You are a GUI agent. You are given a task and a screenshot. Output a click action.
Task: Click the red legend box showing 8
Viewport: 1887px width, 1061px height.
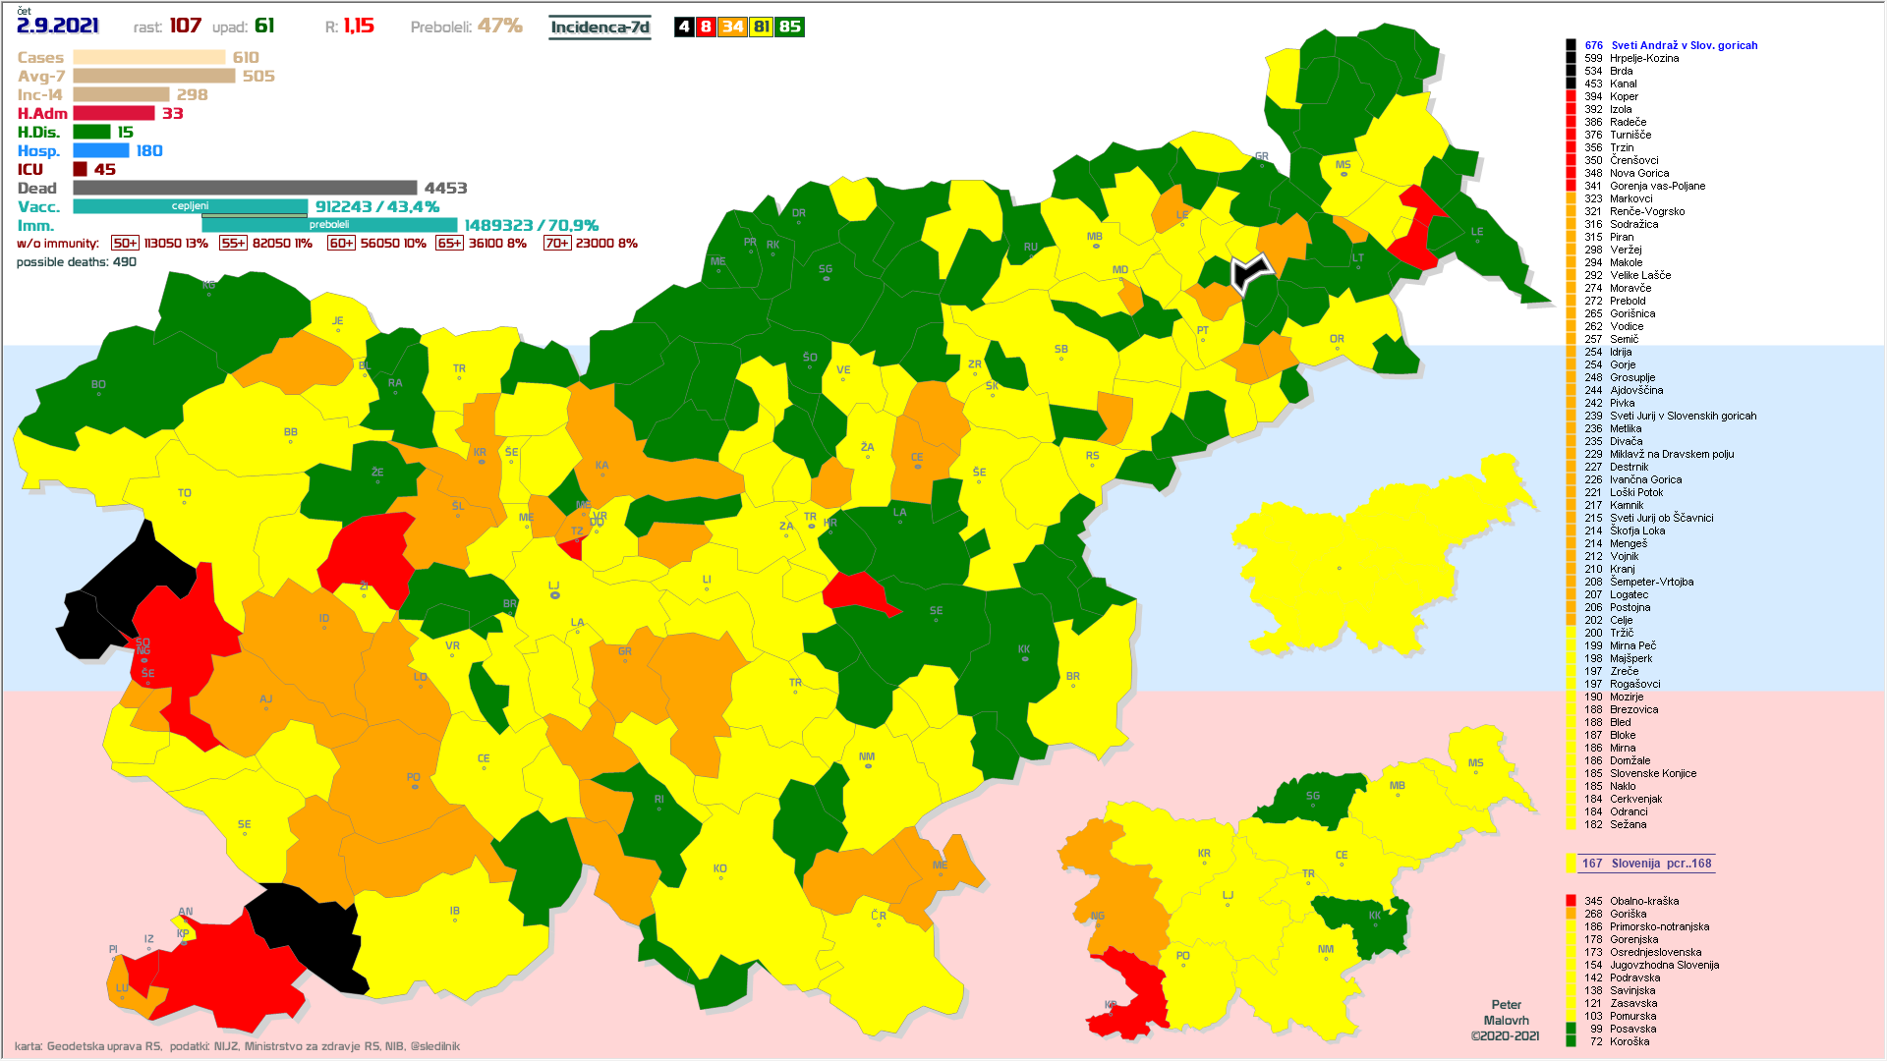pos(706,27)
